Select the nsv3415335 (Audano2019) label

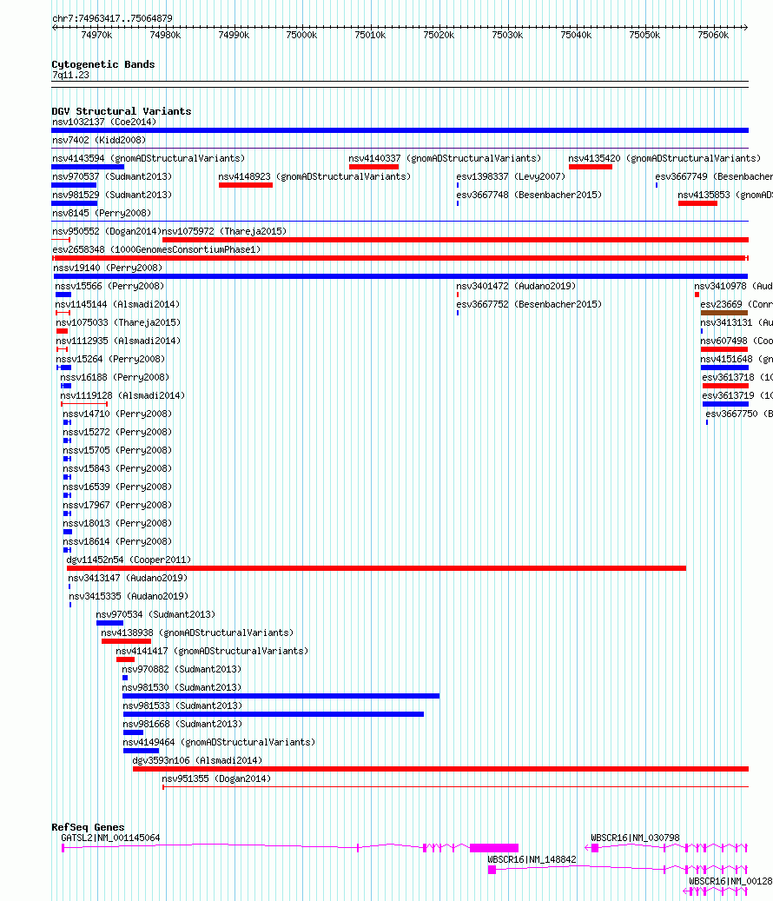pos(129,596)
